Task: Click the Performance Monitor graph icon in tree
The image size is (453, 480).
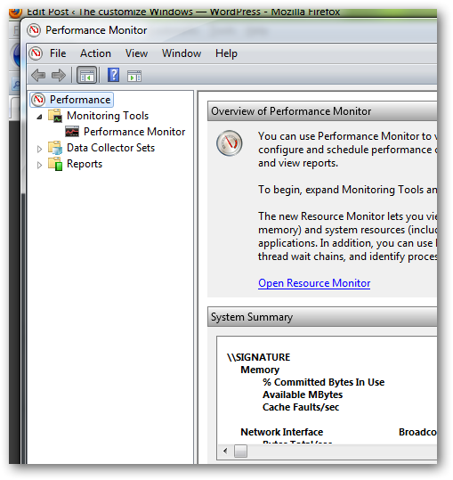Action: coord(72,132)
